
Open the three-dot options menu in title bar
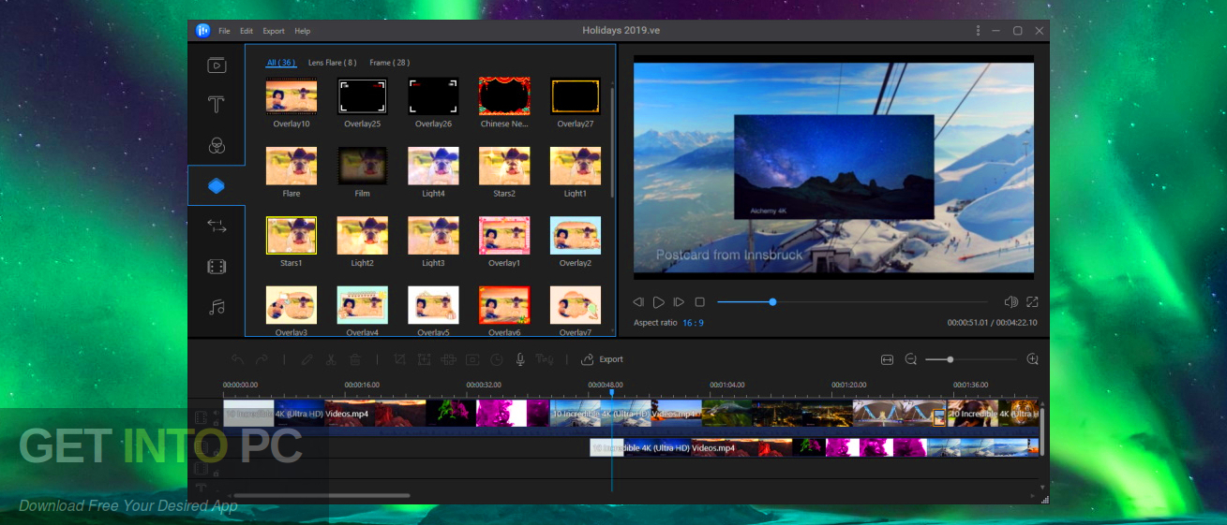(x=978, y=31)
